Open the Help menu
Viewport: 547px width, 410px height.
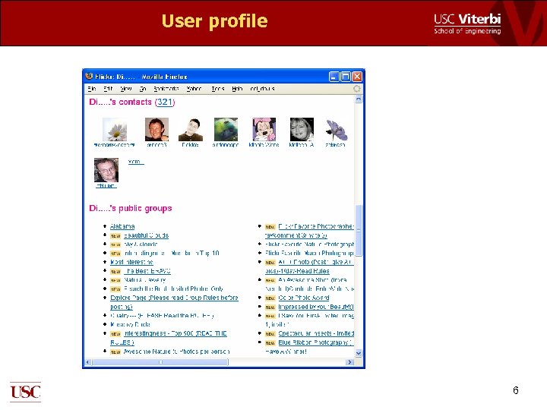coord(237,89)
